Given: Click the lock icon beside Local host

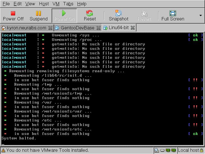Looking at the screenshot, I should (202, 150).
